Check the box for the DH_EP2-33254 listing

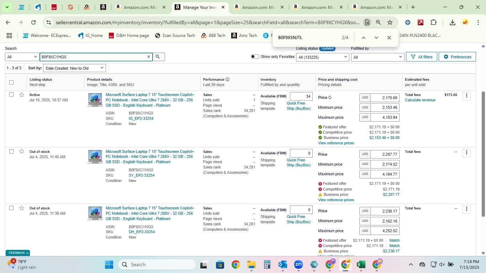pos(11,208)
